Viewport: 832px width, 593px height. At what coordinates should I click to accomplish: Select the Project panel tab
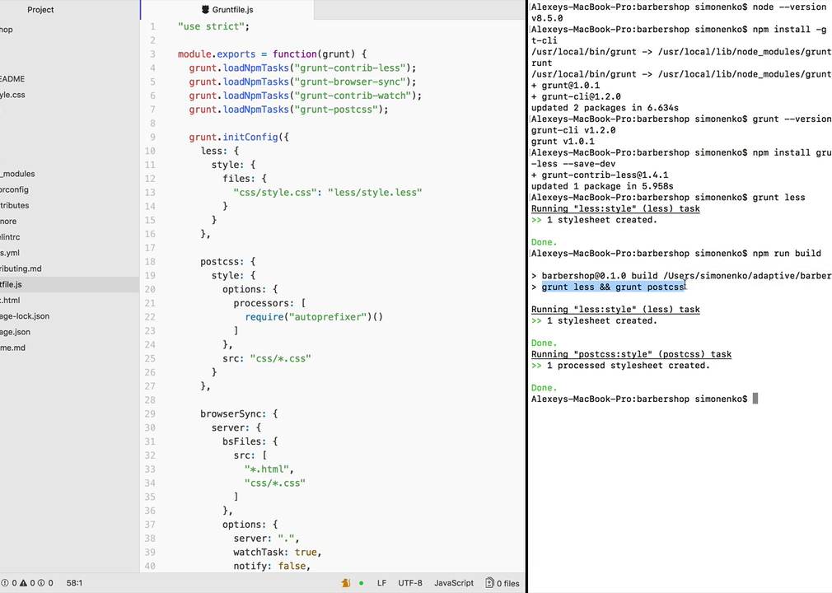pos(40,10)
